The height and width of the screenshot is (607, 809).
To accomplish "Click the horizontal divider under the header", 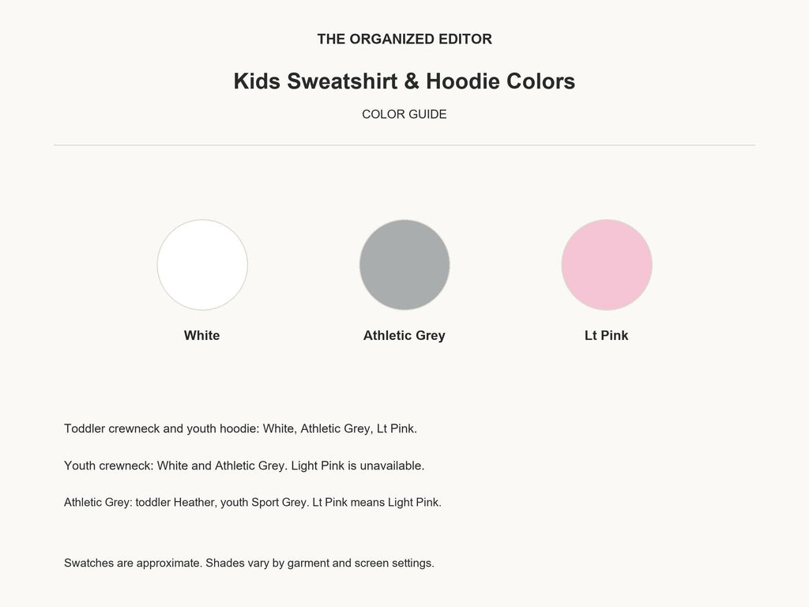I will pyautogui.click(x=404, y=145).
